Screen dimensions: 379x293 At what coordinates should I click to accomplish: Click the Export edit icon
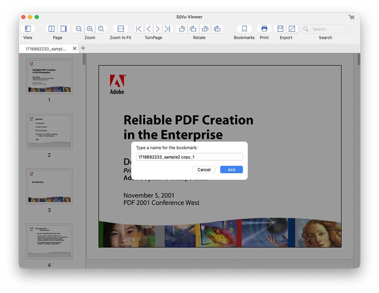point(292,29)
